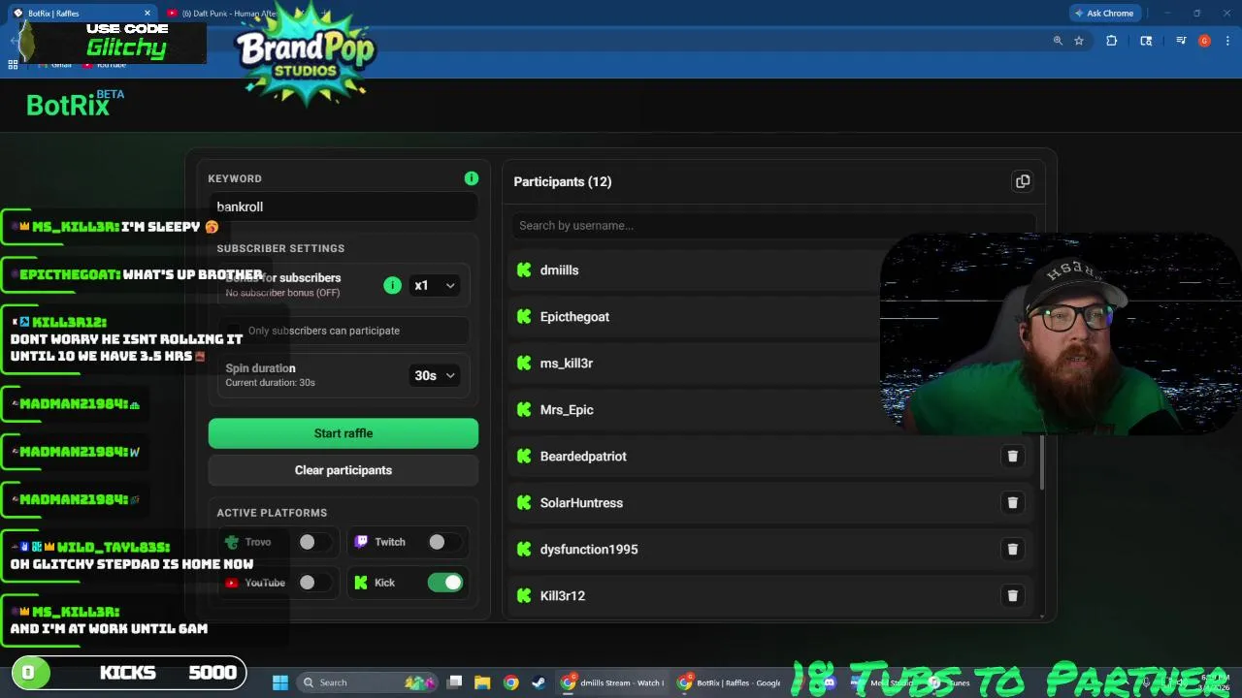Screen dimensions: 1242x698
Task: Select participant dmiills in the list
Action: click(x=559, y=270)
